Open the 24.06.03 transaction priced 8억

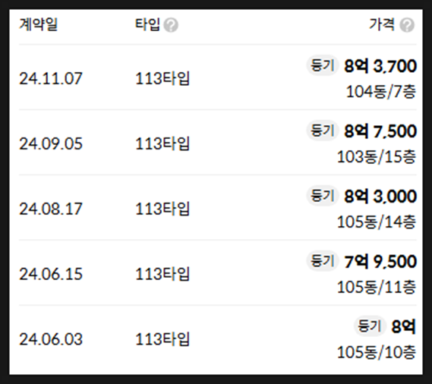[403, 326]
